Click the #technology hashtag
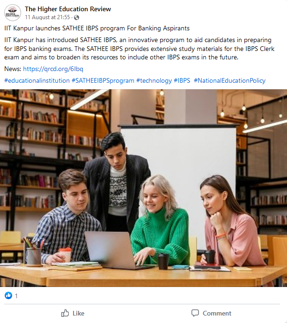This screenshot has height=323, width=287. click(x=154, y=80)
